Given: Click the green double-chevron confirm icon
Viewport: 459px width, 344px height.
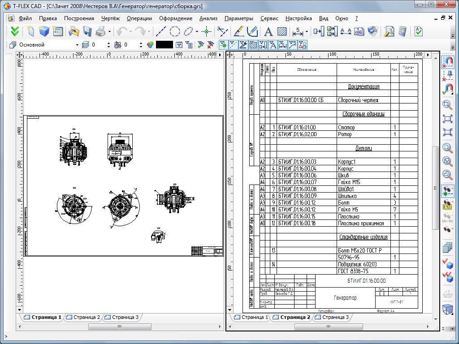Looking at the screenshot, I should coord(15,31).
